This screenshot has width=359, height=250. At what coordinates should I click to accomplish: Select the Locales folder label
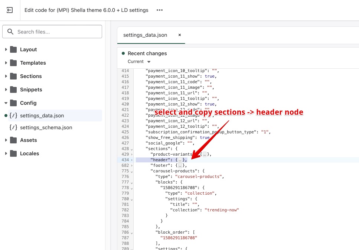tap(30, 153)
